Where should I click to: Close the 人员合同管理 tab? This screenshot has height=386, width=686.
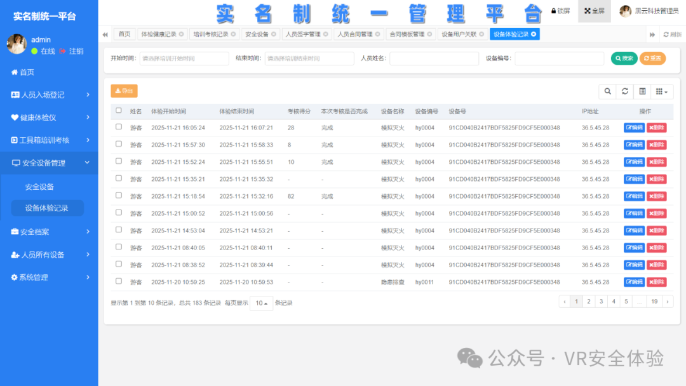pos(377,34)
